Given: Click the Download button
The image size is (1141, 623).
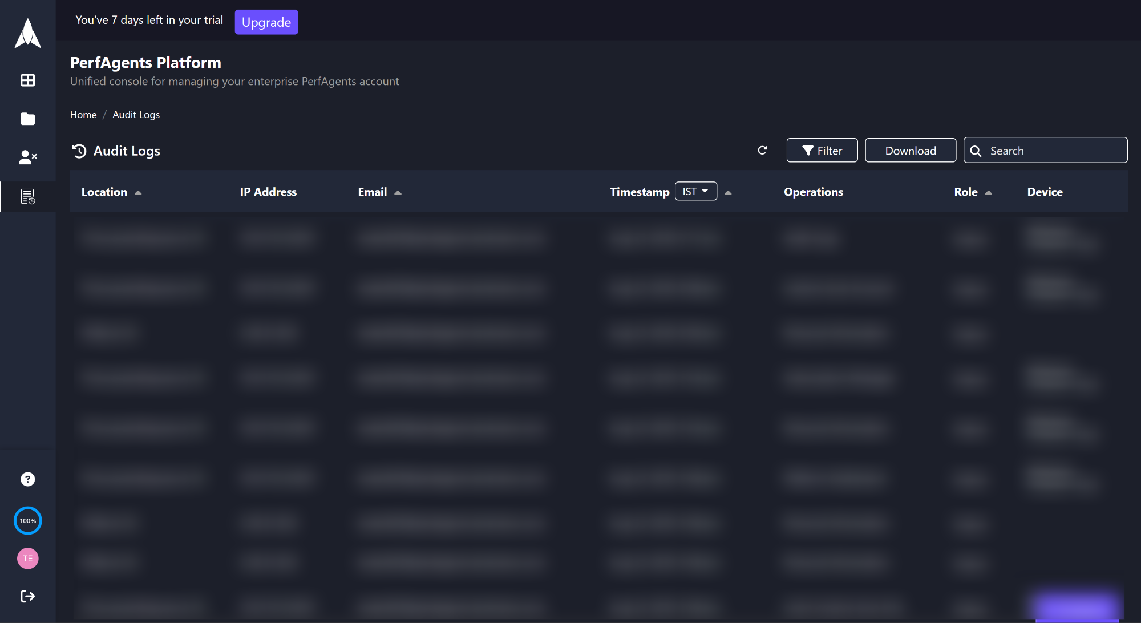Looking at the screenshot, I should 910,151.
